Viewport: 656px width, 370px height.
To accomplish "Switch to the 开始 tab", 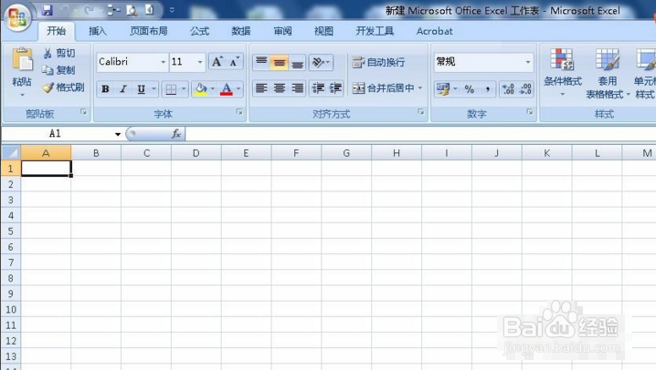I will [56, 31].
